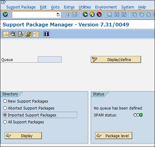Image resolution: width=155 pixels, height=147 pixels.
Task: Open the window system menu icon
Action: click(3, 2)
